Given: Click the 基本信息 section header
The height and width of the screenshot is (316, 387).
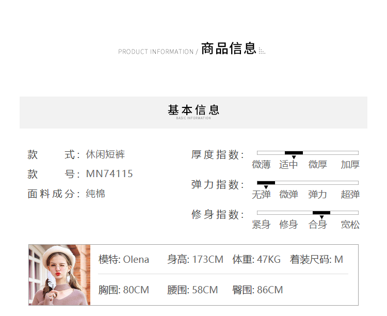Looking at the screenshot, I should (193, 110).
